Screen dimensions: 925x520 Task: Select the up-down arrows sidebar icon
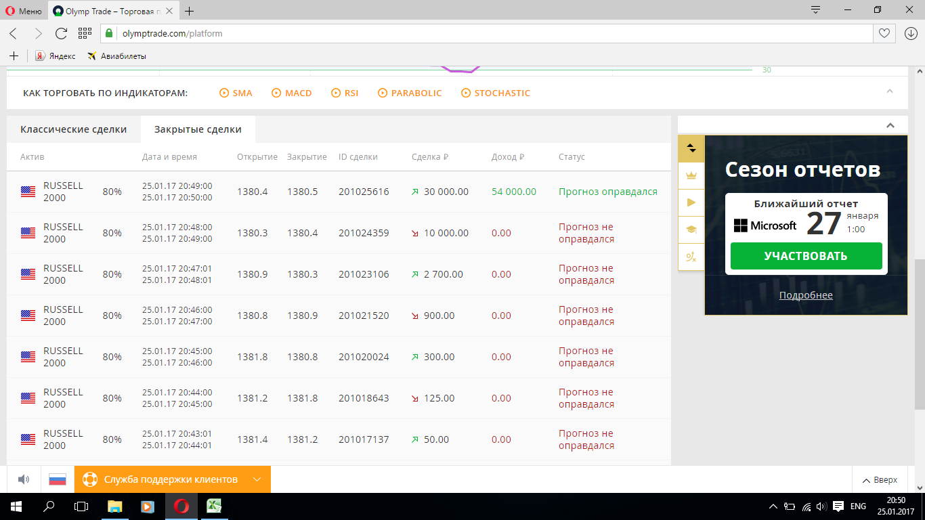coord(691,148)
